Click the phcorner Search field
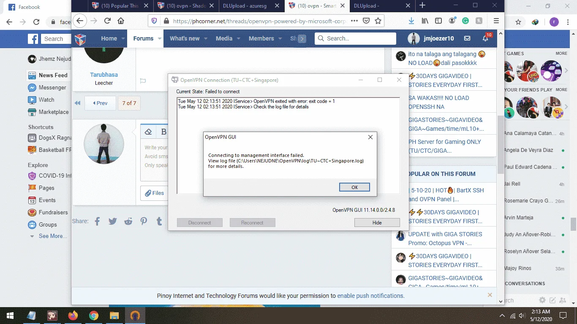 (x=355, y=38)
